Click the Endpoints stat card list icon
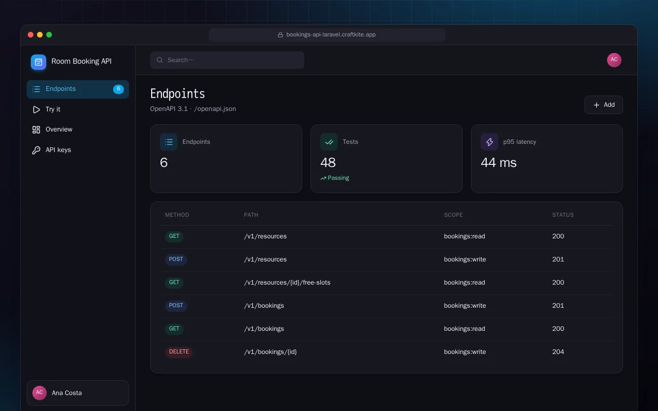This screenshot has width=658, height=411. coord(169,142)
